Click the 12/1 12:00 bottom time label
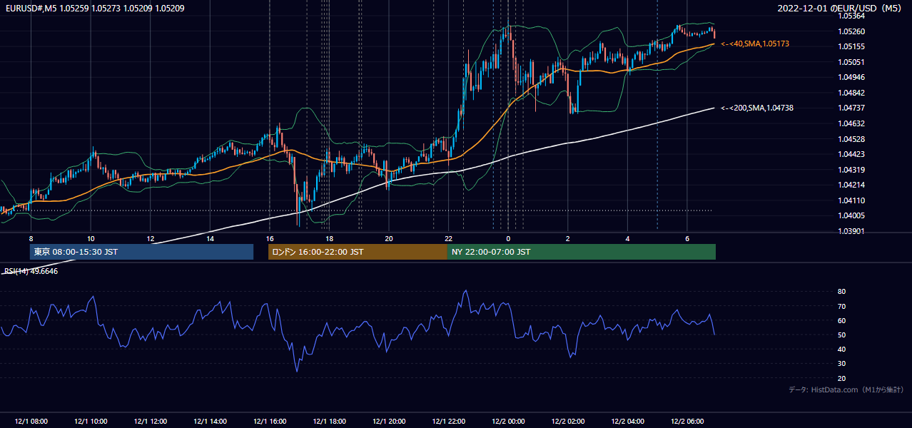Viewport: 912px width, 428px height. 150,422
